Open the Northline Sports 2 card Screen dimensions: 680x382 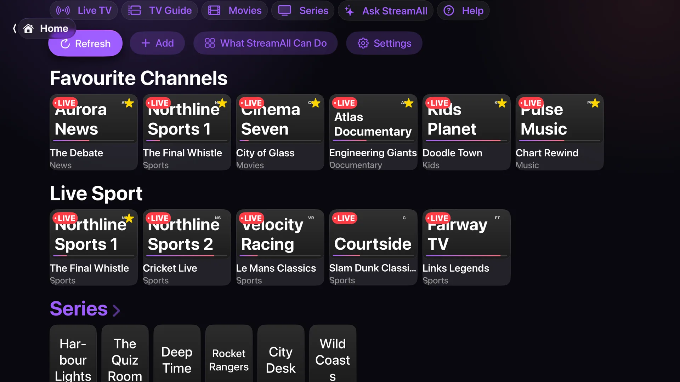(x=187, y=247)
